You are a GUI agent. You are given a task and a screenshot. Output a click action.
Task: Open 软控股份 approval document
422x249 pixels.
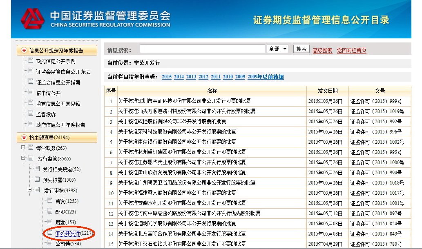coord(172,122)
